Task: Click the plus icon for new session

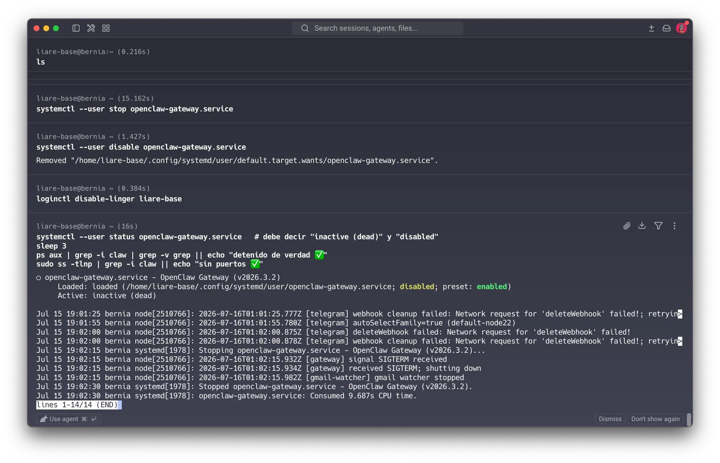Action: 651,28
